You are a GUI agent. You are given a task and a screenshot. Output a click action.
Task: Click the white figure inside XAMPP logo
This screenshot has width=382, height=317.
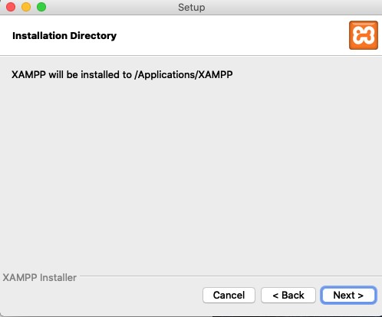[364, 35]
